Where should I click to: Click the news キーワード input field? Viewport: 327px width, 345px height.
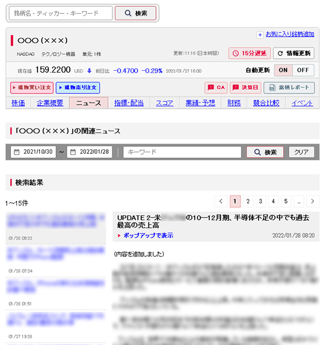[182, 152]
